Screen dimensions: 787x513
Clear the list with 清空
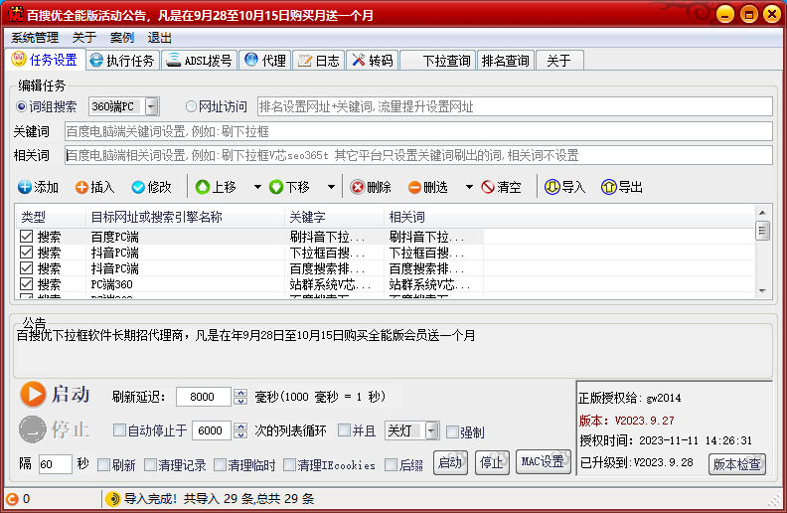point(501,187)
